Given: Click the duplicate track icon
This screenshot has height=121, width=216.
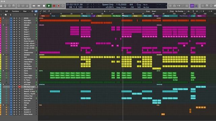Looking at the screenshot, I should [x=6, y=15].
